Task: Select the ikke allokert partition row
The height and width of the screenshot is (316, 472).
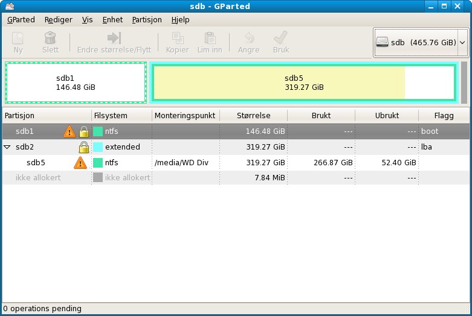Action: (x=236, y=177)
